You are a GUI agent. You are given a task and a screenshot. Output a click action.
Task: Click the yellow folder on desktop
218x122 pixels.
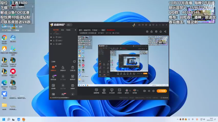click(x=4, y=106)
